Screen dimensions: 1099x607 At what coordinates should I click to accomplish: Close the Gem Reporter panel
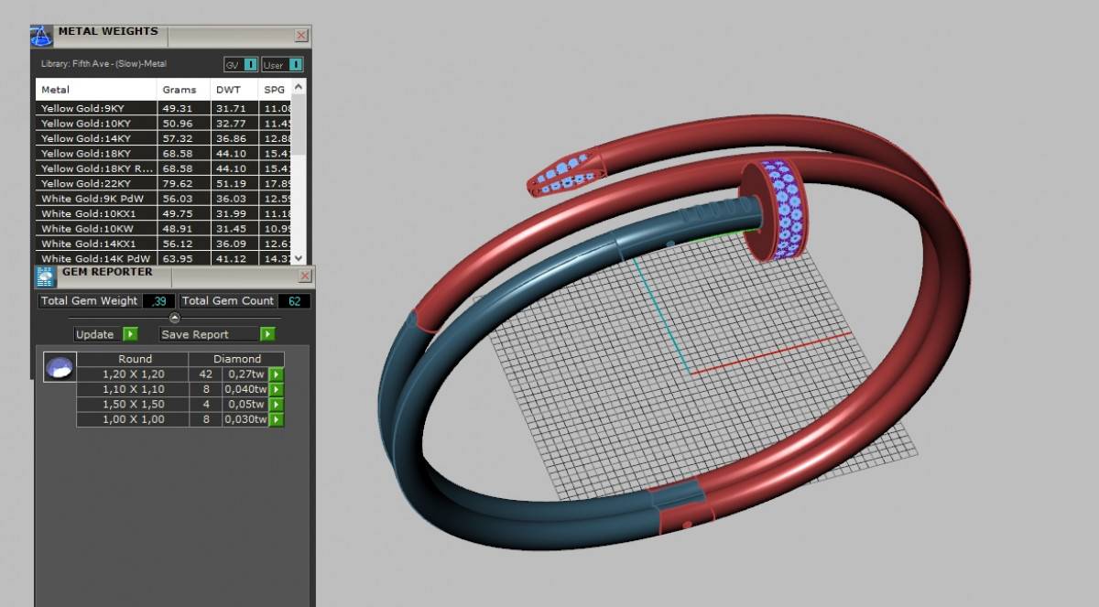(x=303, y=276)
